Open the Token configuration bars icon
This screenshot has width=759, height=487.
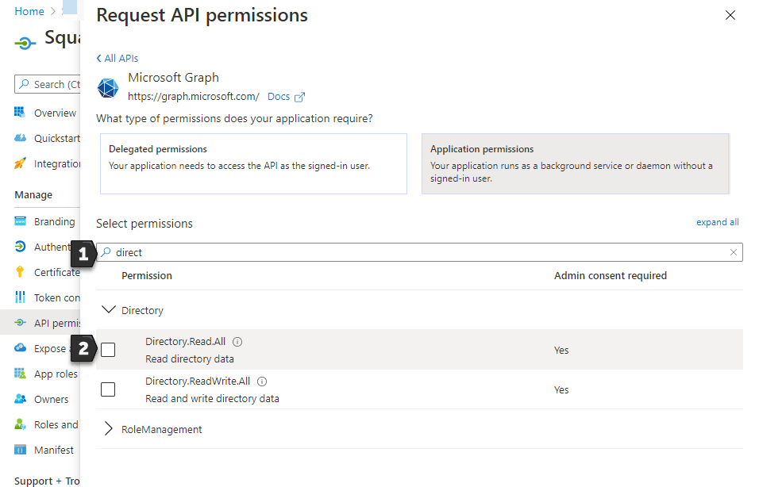tap(20, 297)
